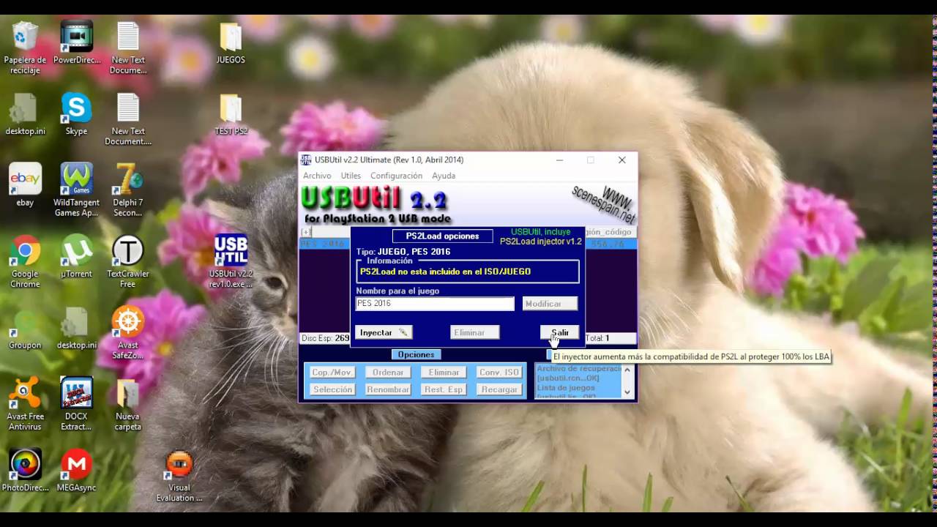Image resolution: width=937 pixels, height=527 pixels.
Task: Open the Configuración menu
Action: [396, 176]
